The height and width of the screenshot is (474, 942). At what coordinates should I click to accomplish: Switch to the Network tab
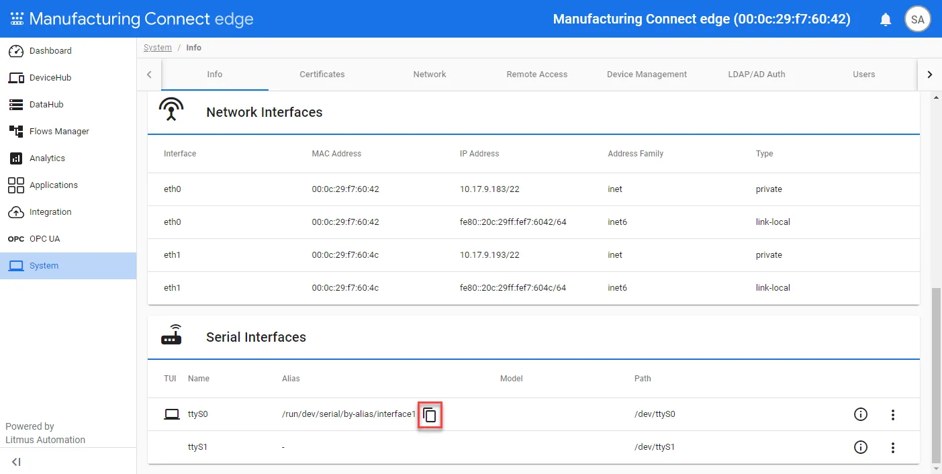(430, 75)
